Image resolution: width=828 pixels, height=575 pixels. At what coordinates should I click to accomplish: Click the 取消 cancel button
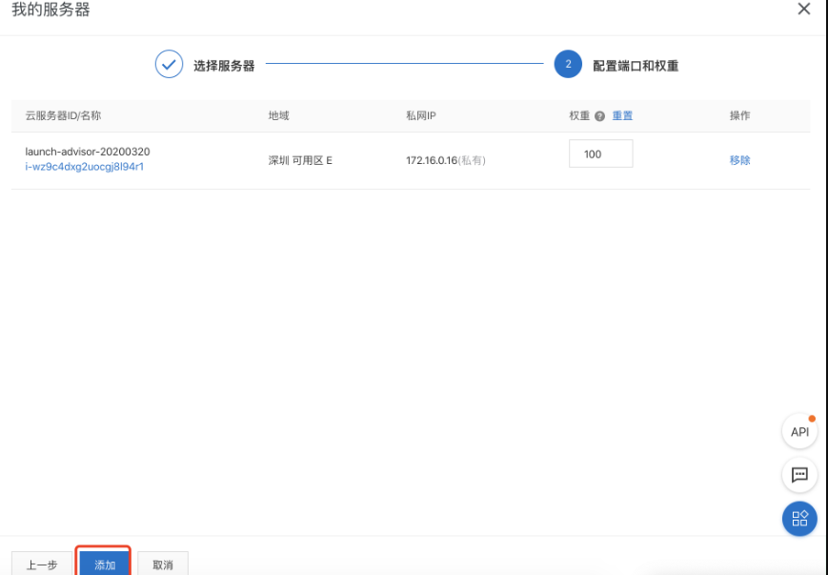(164, 563)
